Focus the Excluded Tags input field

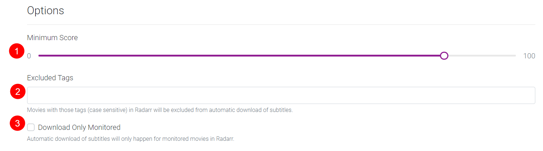tap(281, 96)
